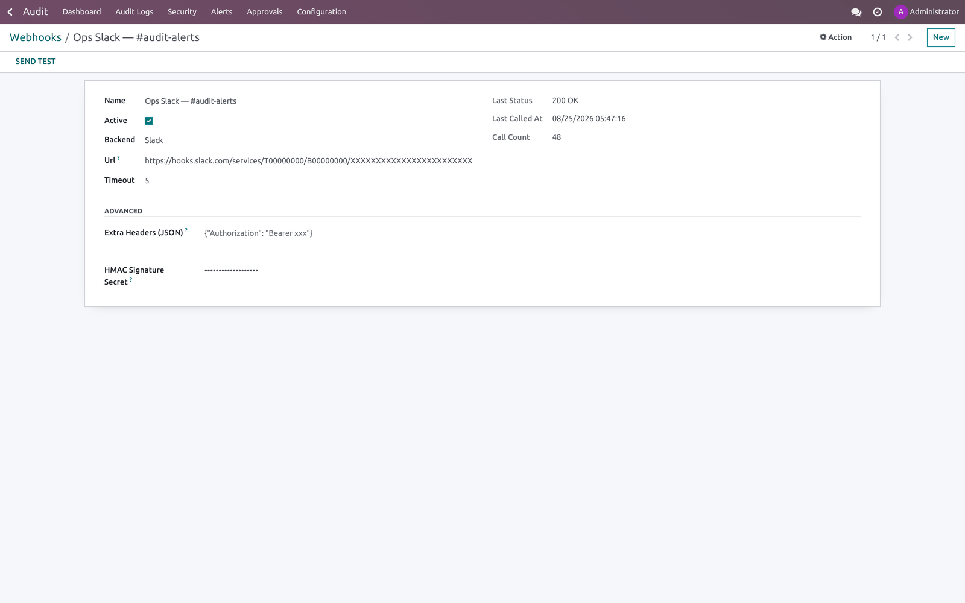Edit the Name field value

pos(309,101)
